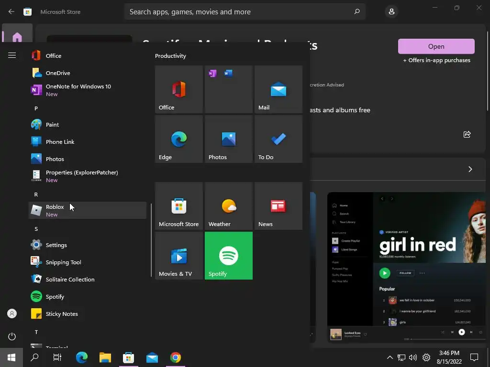This screenshot has width=490, height=367.
Task: Click the Start app list scrollbar
Action: click(x=151, y=240)
